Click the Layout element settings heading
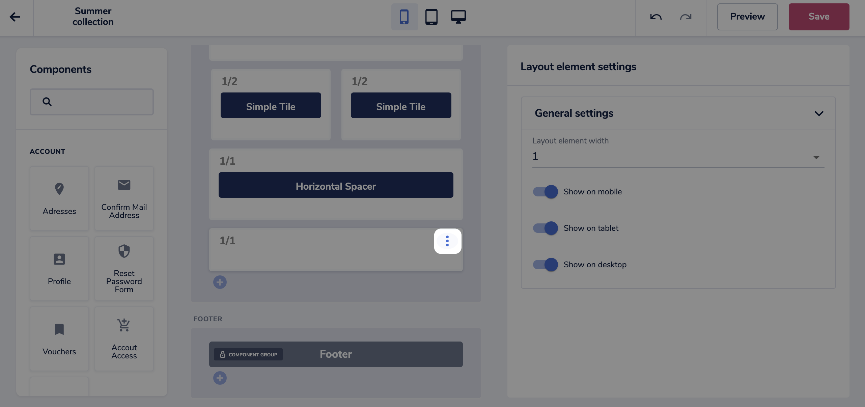Screen dimensions: 865x407 pyautogui.click(x=578, y=67)
